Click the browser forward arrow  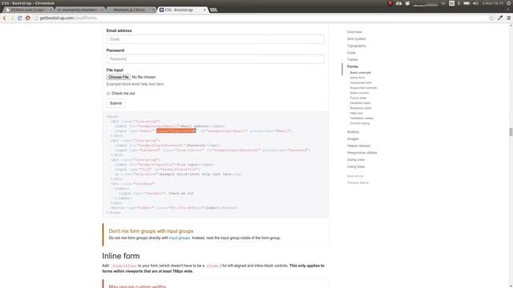tap(12, 18)
